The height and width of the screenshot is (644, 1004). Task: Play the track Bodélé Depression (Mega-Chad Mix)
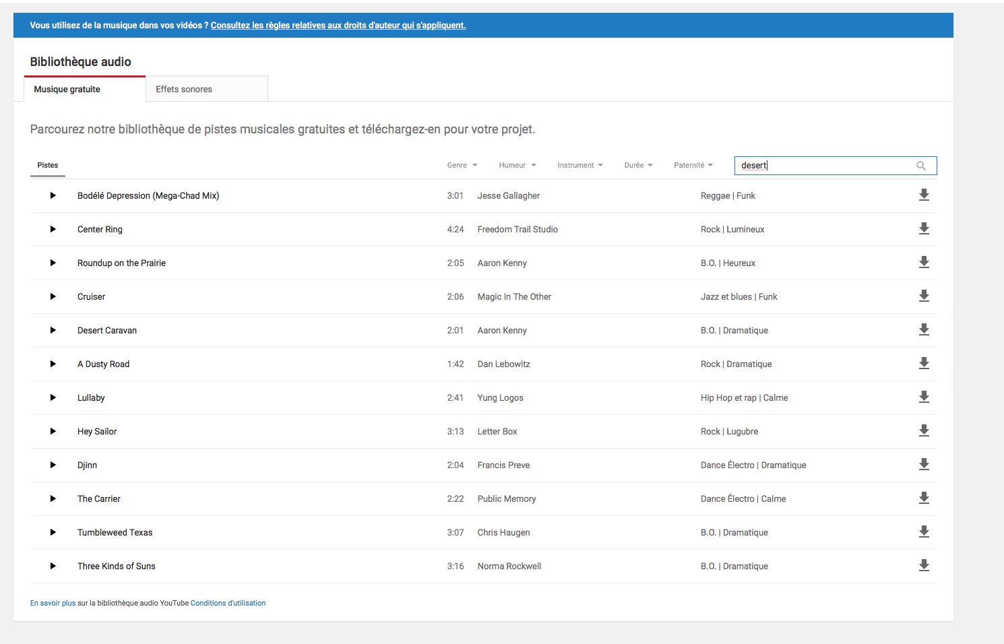[53, 195]
